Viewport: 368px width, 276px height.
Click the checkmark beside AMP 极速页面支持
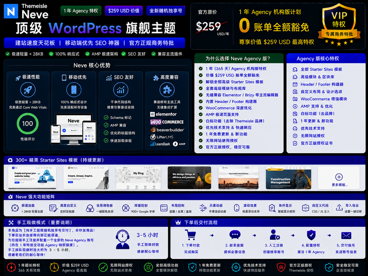coord(201,114)
